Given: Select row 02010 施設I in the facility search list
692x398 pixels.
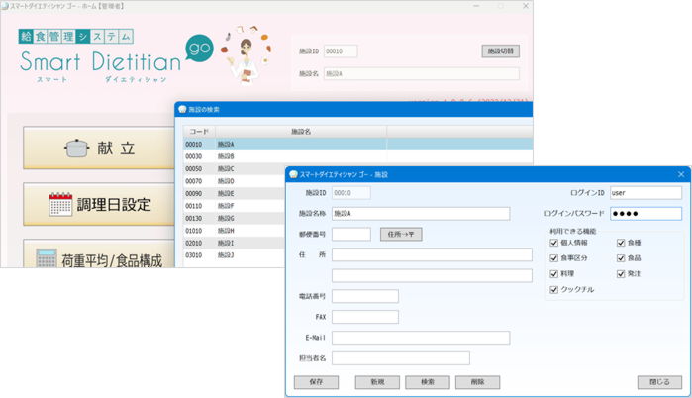Looking at the screenshot, I should point(235,244).
